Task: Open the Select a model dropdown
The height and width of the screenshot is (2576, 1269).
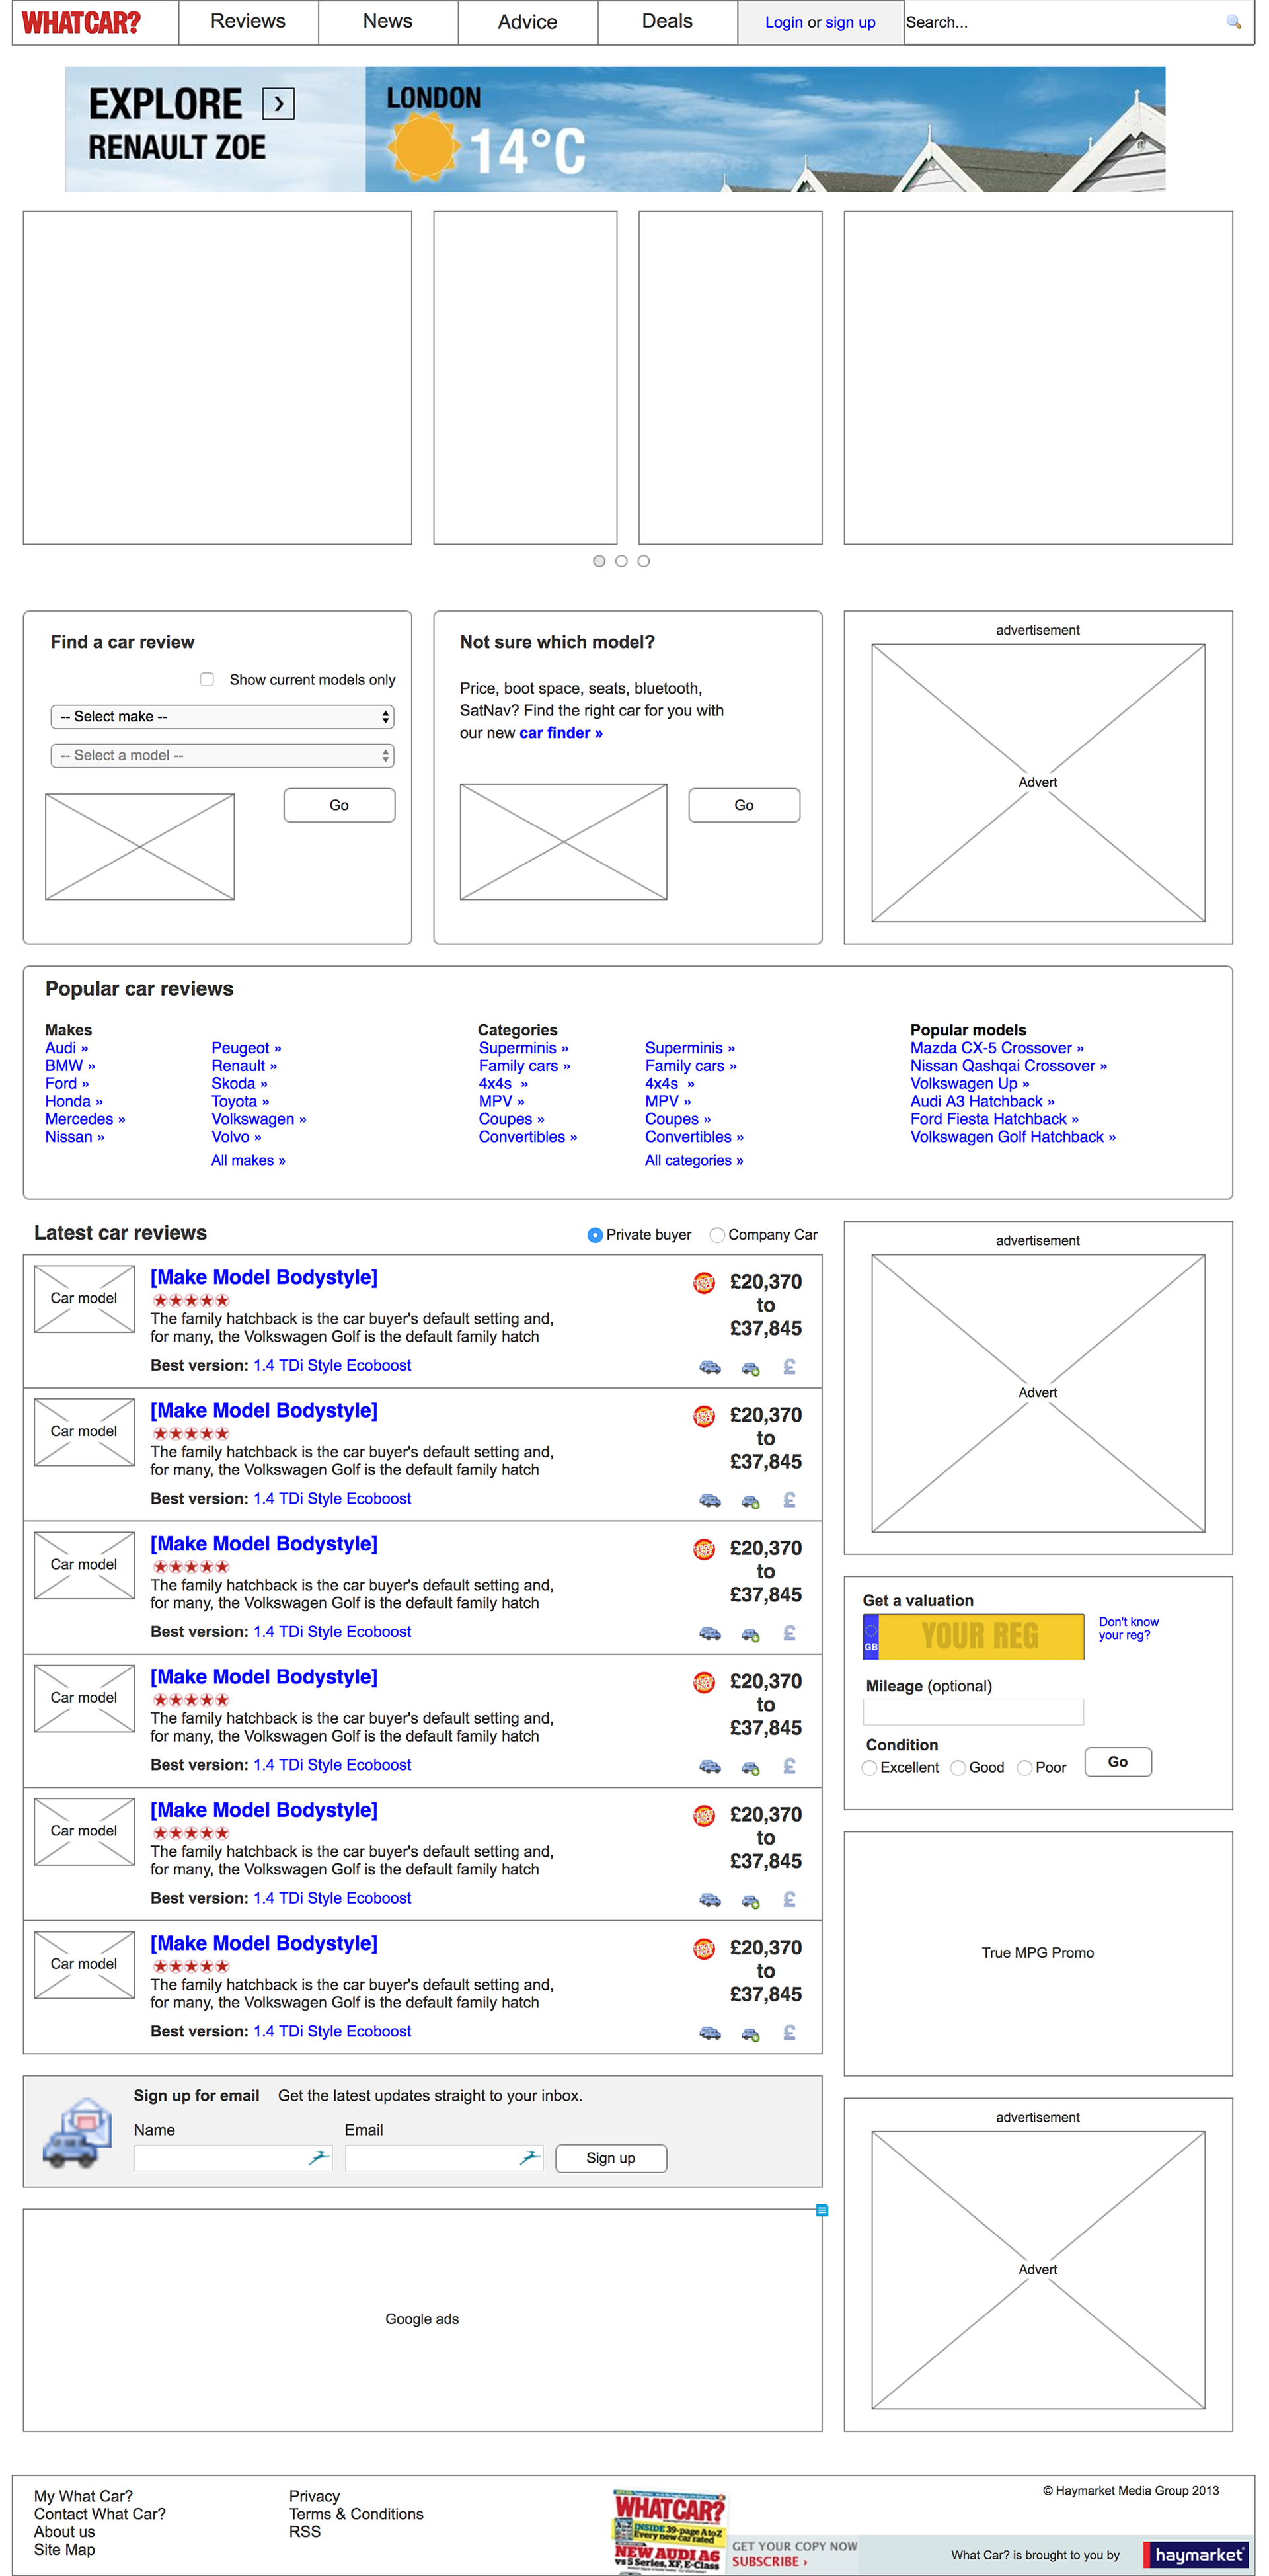Action: tap(222, 756)
